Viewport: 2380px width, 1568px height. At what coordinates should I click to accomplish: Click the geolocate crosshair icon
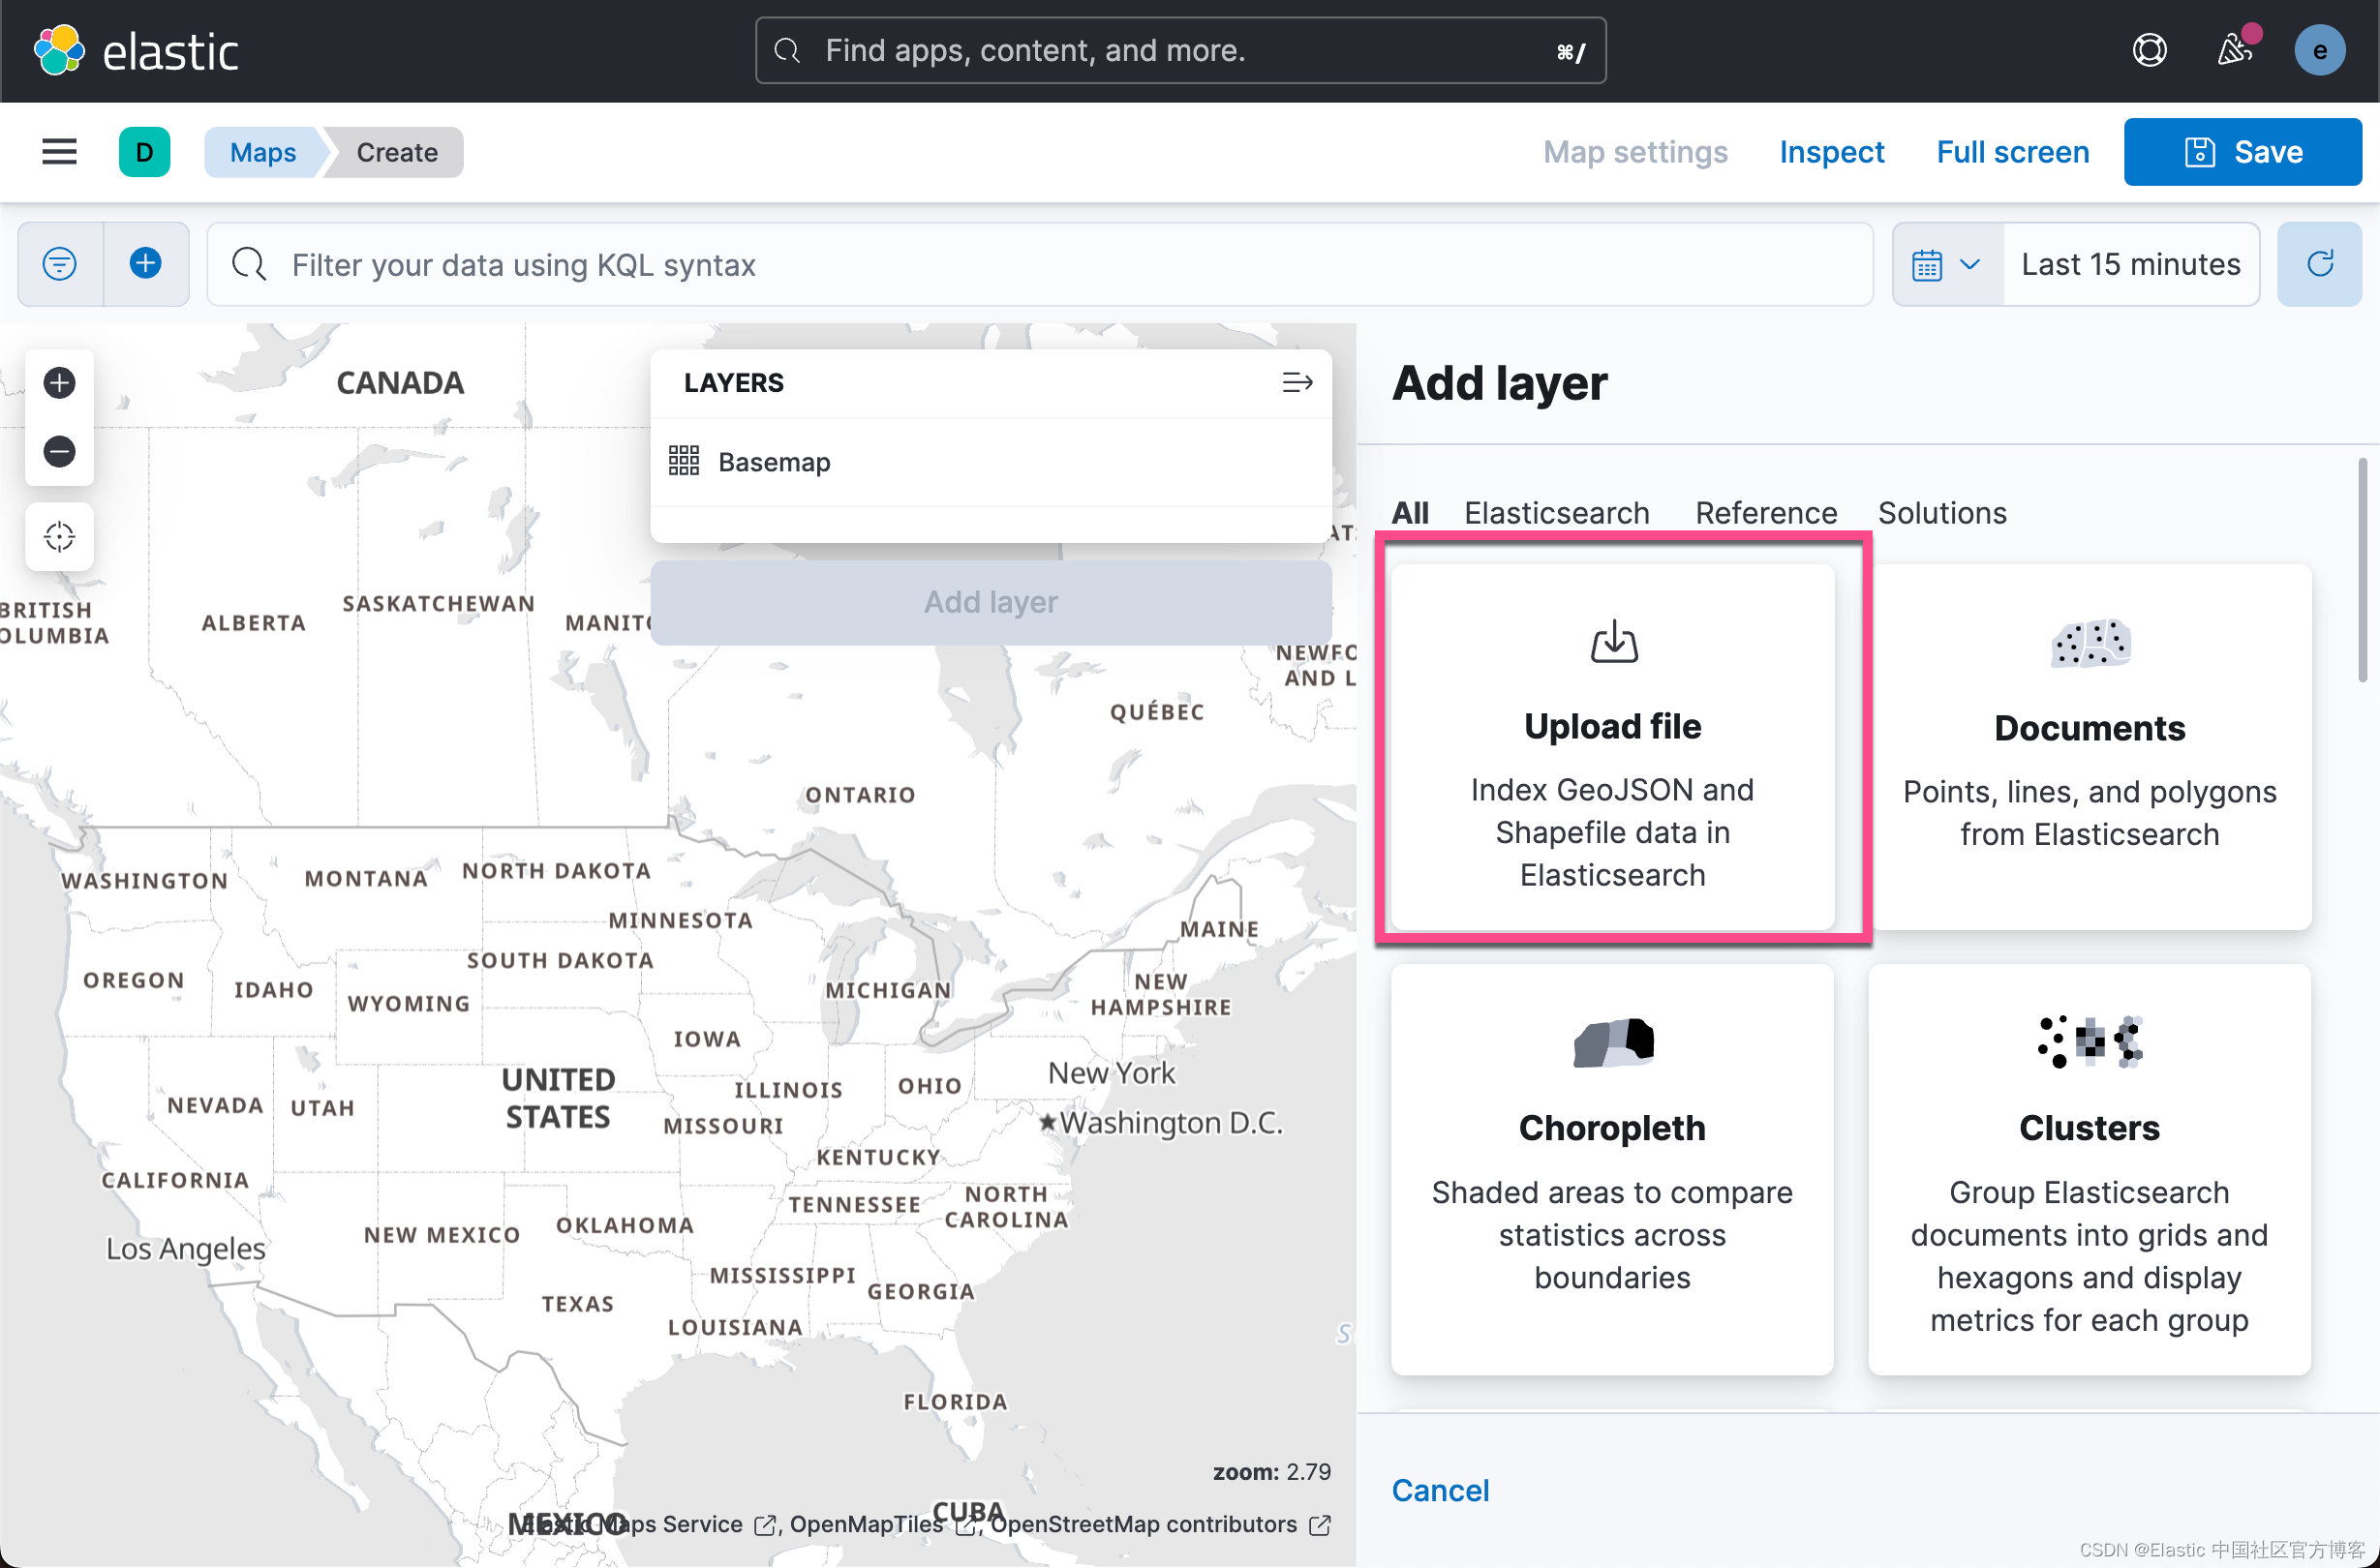tap(59, 536)
